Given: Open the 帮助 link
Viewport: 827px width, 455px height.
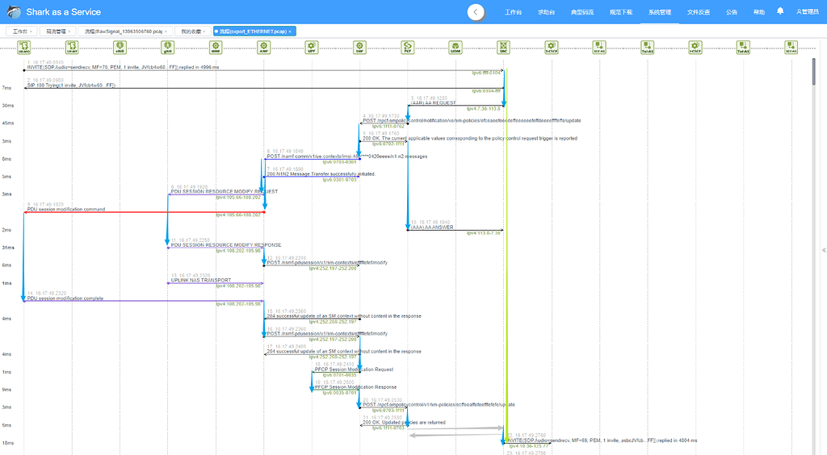Looking at the screenshot, I should click(x=759, y=12).
